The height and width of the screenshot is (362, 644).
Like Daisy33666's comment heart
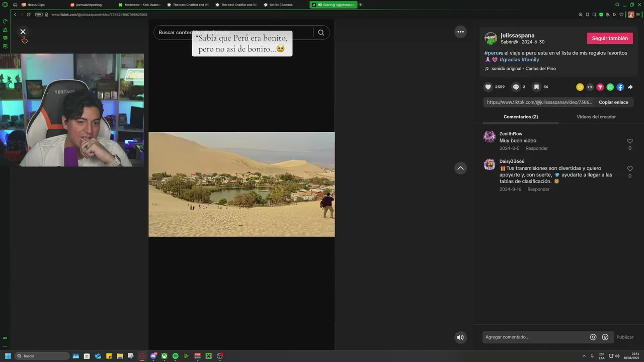(630, 169)
